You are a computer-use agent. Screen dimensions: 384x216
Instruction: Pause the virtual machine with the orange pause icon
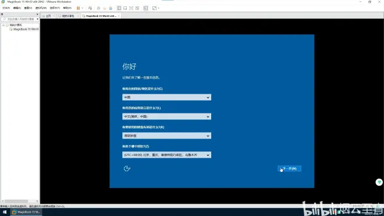(x=78, y=8)
